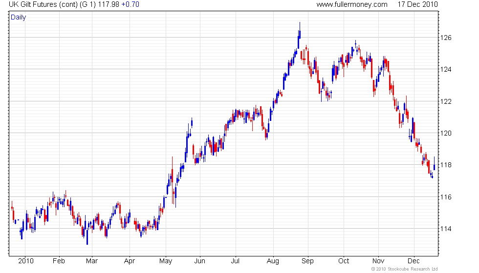Click the Apr time axis label

pyautogui.click(x=130, y=261)
